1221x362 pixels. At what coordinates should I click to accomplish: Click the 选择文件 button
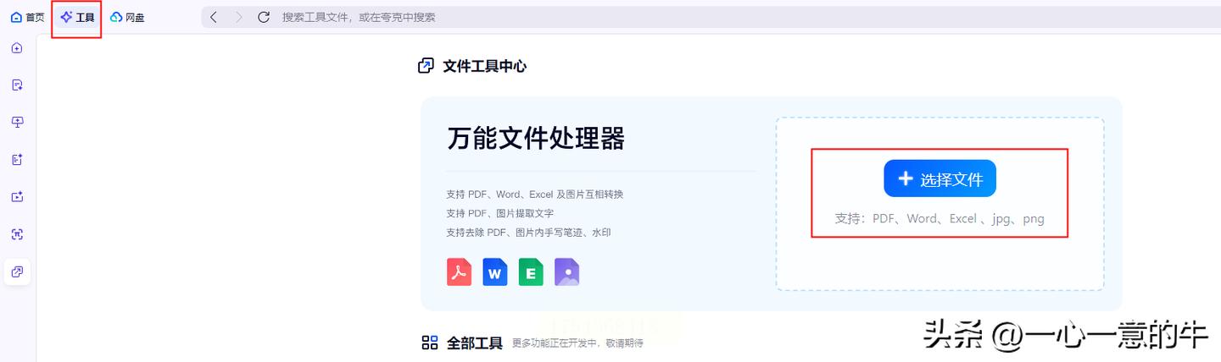pos(939,178)
